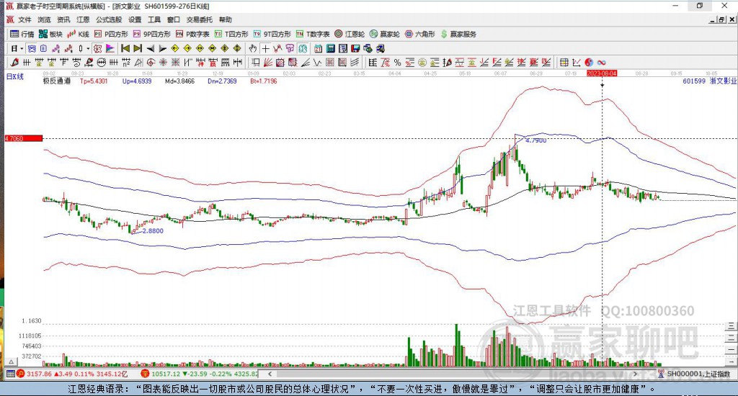Image resolution: width=738 pixels, height=396 pixels.
Task: Open the calculator icon
Action: (x=330, y=48)
